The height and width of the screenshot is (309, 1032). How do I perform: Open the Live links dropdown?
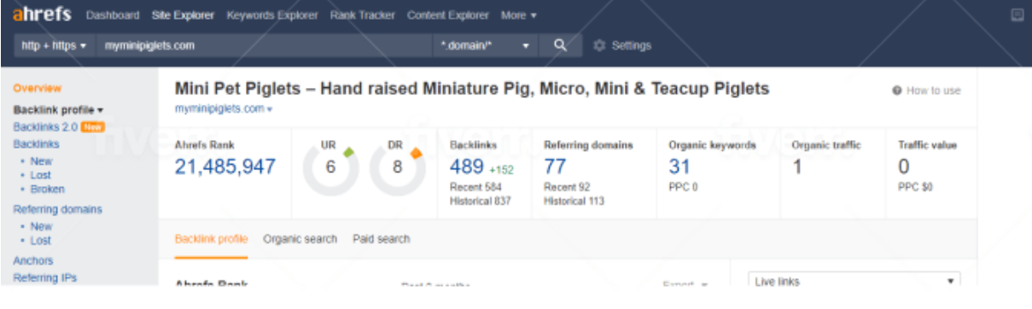pos(854,281)
